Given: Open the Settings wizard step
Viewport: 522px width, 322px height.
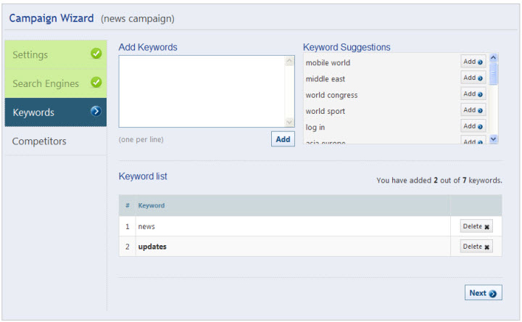Looking at the screenshot, I should click(30, 55).
